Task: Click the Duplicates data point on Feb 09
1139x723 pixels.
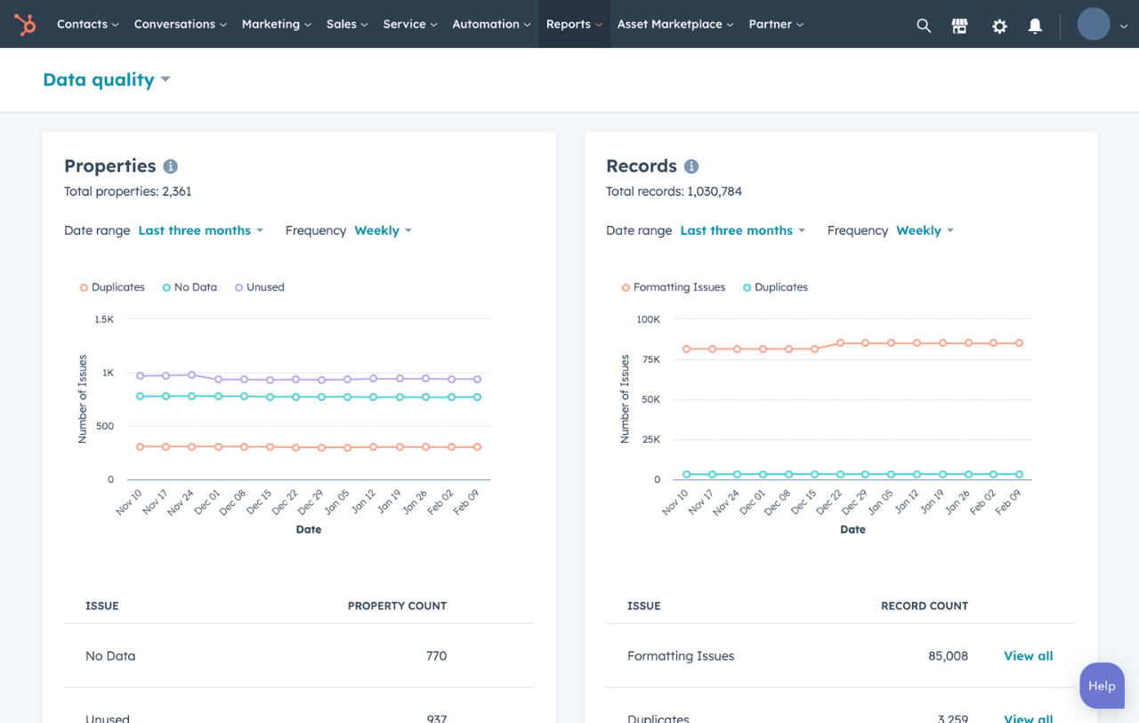Action: 477,447
